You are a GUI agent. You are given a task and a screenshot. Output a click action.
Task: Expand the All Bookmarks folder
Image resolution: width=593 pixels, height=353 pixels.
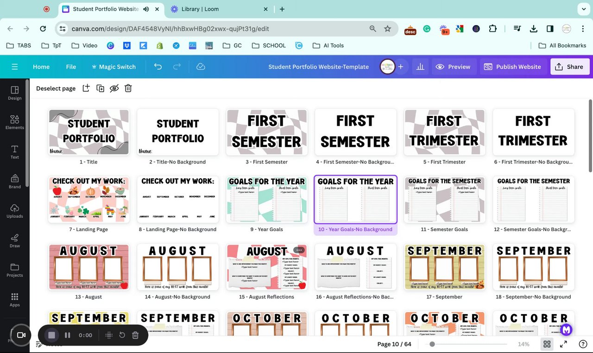(562, 45)
